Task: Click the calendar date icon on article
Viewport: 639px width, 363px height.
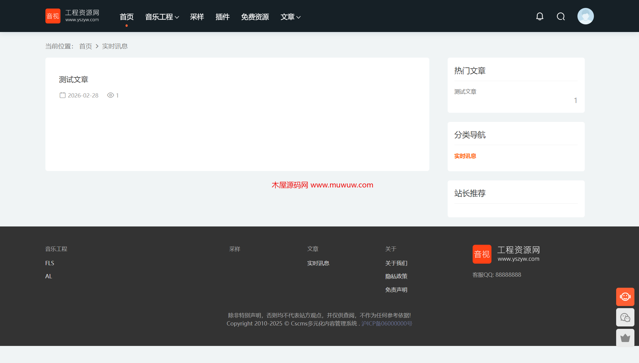Action: coord(62,95)
